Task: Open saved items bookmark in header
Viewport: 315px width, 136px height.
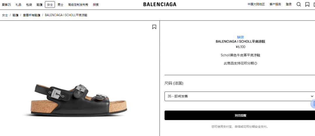Action: click(307, 4)
